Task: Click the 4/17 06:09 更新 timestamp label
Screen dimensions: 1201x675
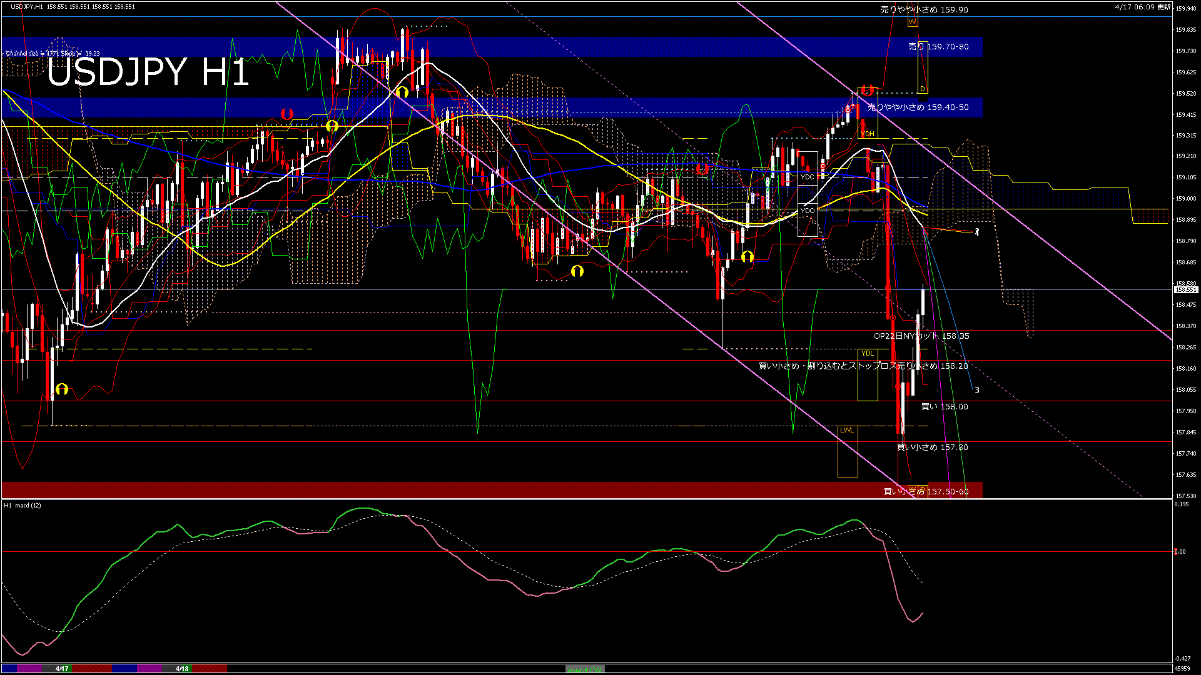Action: (1142, 7)
